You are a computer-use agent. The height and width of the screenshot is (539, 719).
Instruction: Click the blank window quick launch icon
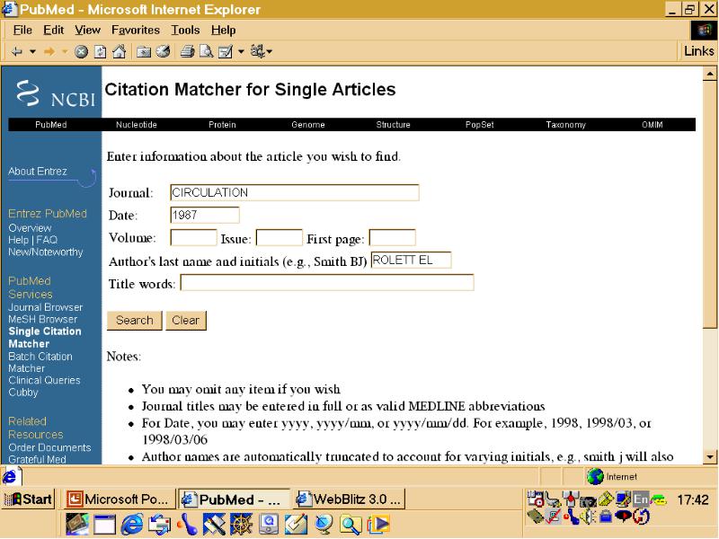[104, 525]
